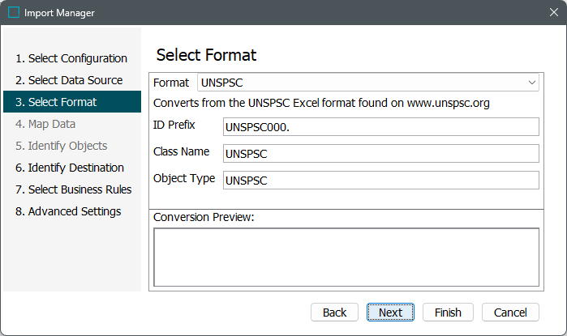Edit the Class Name text field
The height and width of the screenshot is (336, 567).
(x=380, y=154)
